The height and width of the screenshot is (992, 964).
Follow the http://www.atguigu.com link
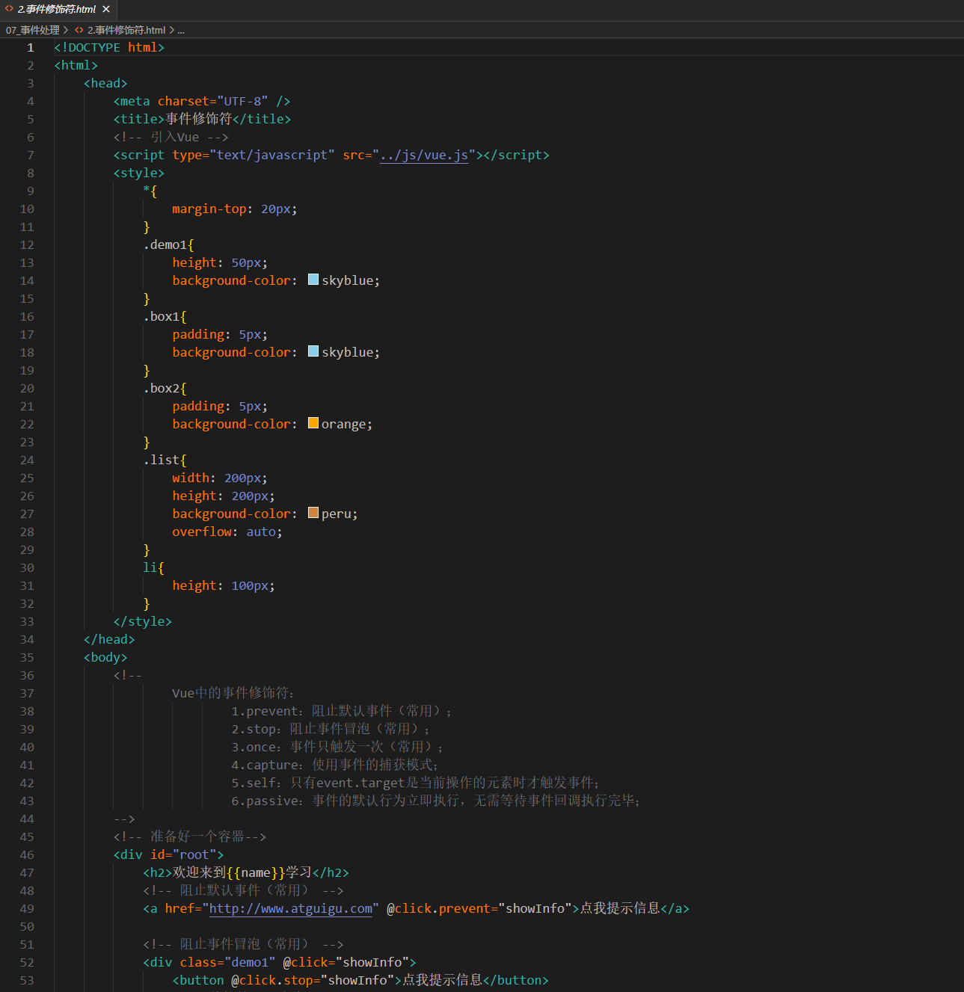[x=291, y=908]
